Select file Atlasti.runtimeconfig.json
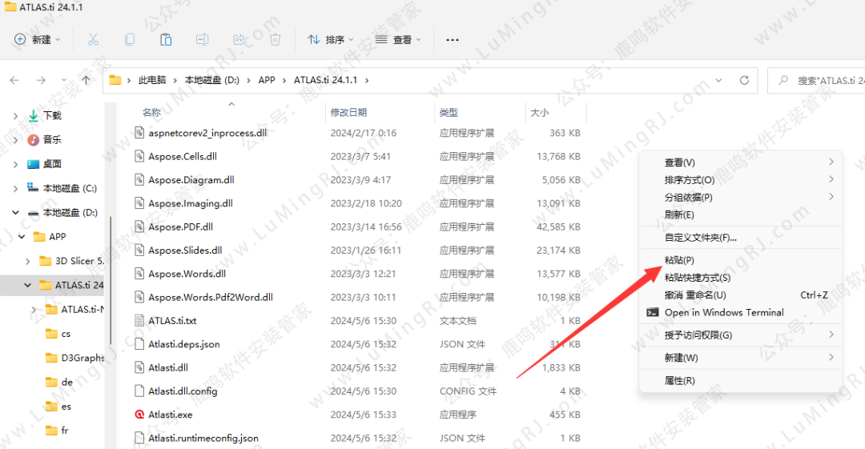The width and height of the screenshot is (865, 449). 203,438
